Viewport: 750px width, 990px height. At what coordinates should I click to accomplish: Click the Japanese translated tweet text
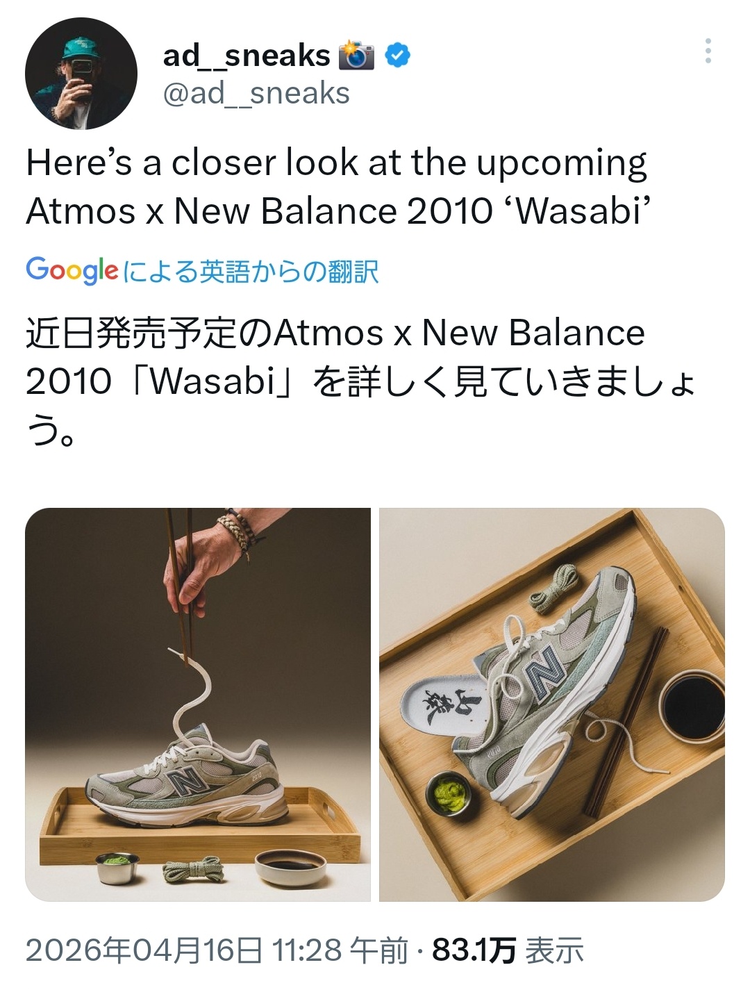click(360, 381)
